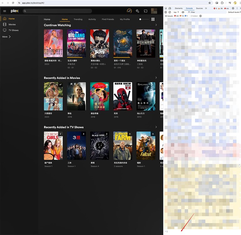The image size is (241, 235).
Task: Open the Elements tab in DevTools
Action: [x=178, y=8]
